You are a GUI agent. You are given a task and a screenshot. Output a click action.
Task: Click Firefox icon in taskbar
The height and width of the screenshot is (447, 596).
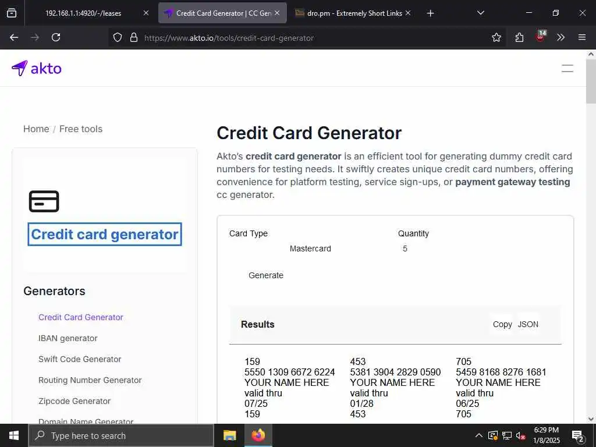coord(258,435)
